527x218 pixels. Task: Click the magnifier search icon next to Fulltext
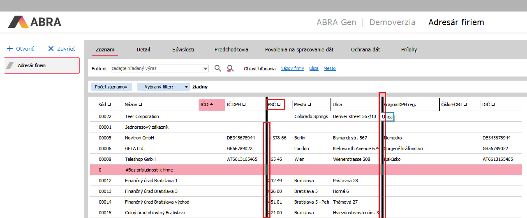coord(218,68)
